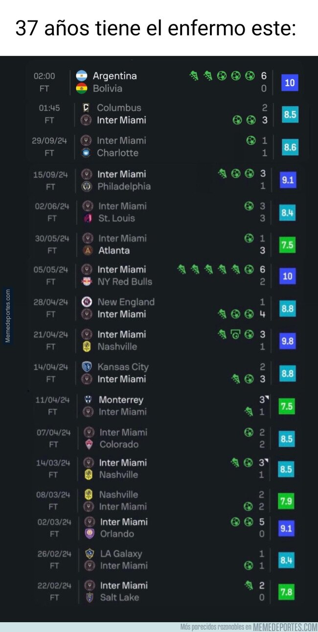
Task: Click the Orlando team logo
Action: (89, 534)
